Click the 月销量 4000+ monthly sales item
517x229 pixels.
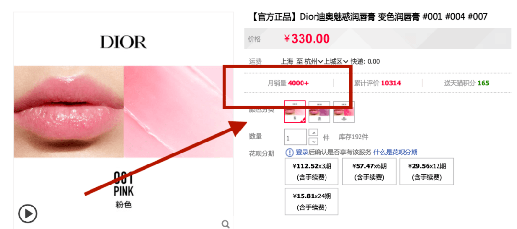point(288,83)
